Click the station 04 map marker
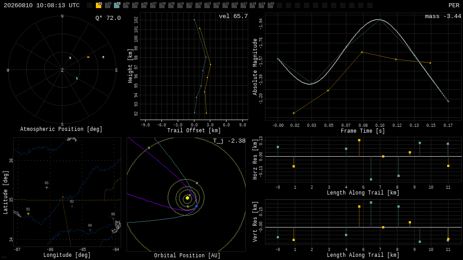This screenshot has width=463, height=260. point(90,230)
